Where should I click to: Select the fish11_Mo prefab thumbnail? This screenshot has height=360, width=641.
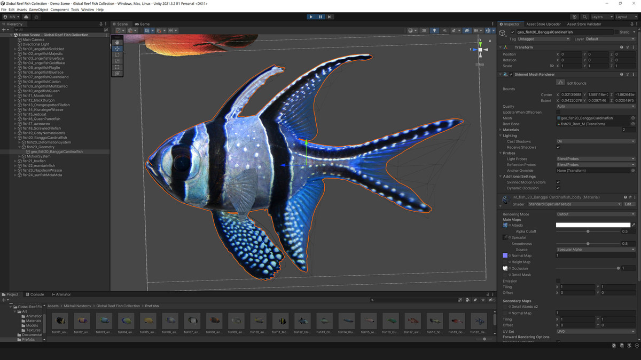pos(281,322)
